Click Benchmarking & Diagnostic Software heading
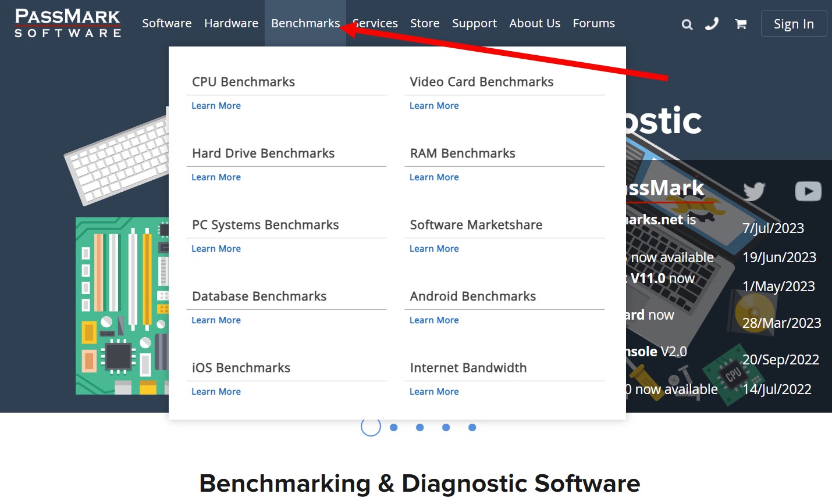This screenshot has width=832, height=501. coord(419,484)
